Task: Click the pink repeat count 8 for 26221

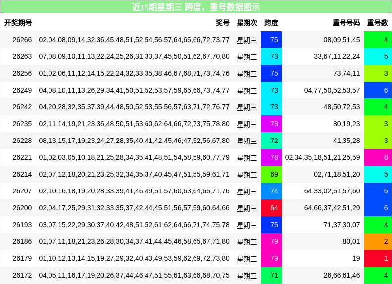Action: point(378,157)
